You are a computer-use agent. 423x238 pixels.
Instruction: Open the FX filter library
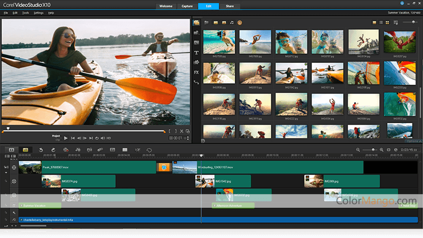coord(196,72)
